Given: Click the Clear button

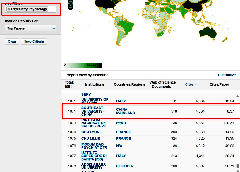Looking at the screenshot, I should tap(12, 42).
